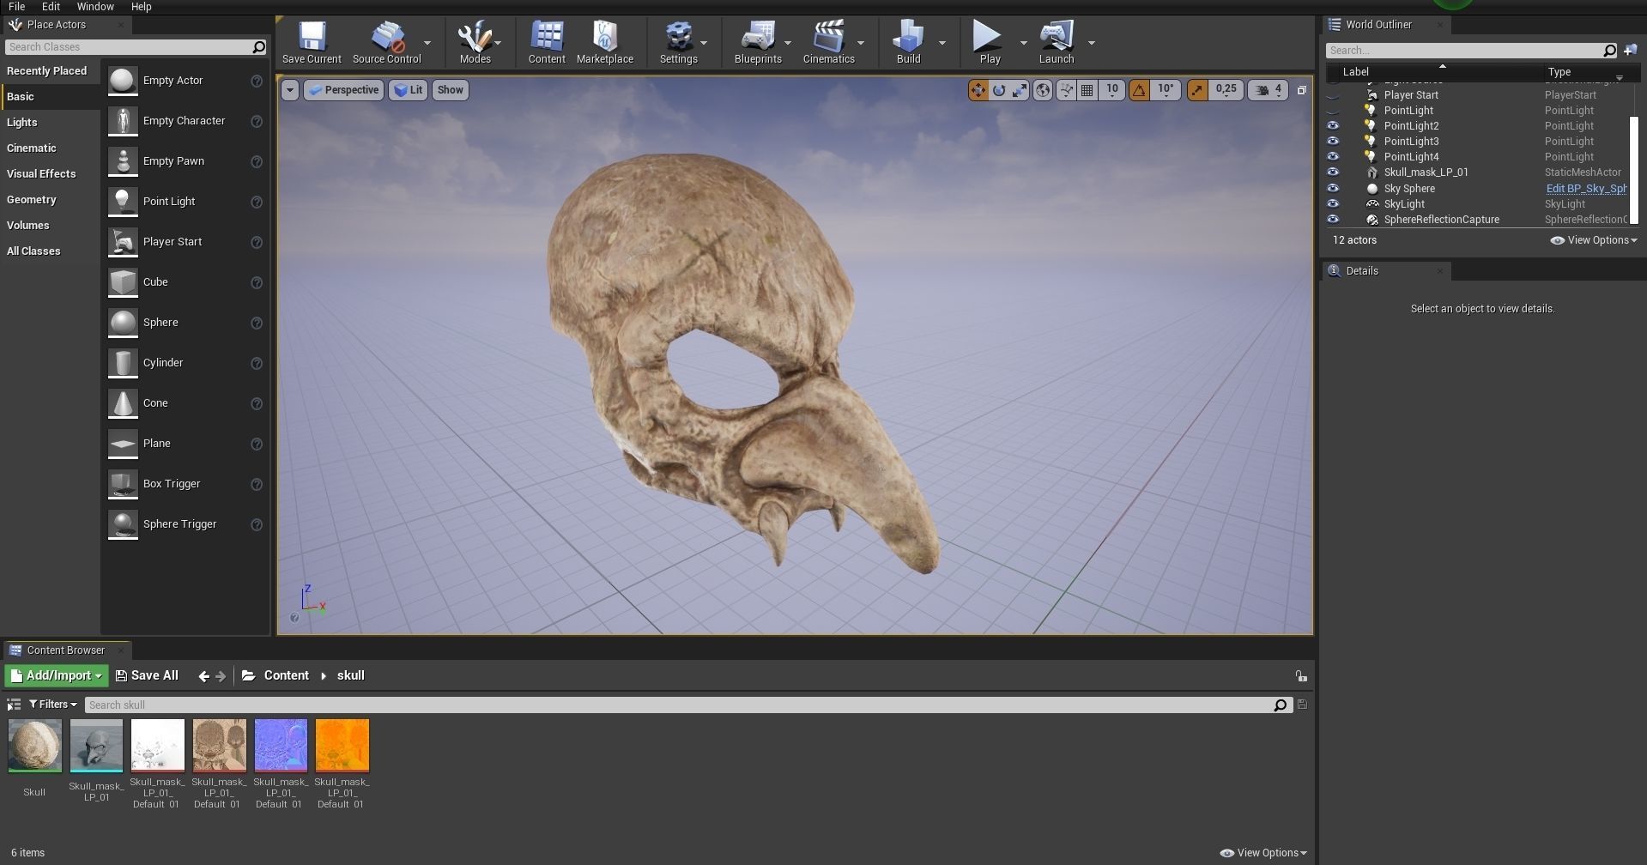The image size is (1647, 865).
Task: Open the Help menu
Action: pyautogui.click(x=141, y=6)
